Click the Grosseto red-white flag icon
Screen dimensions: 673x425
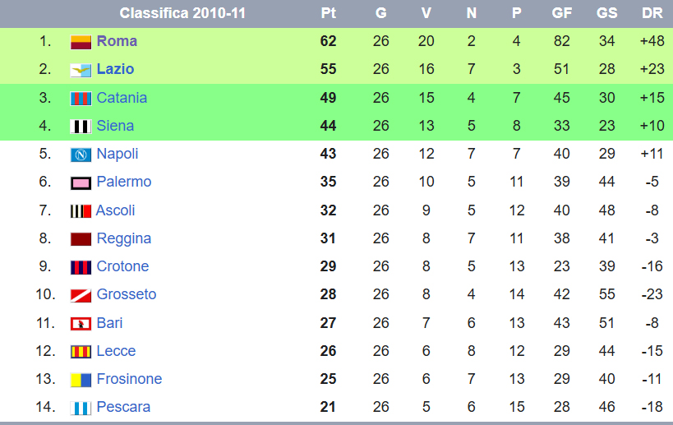tap(81, 295)
